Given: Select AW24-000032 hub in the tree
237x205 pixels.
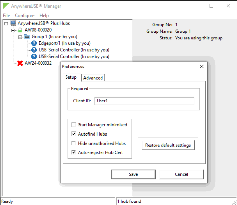Looking at the screenshot, I should 38,63.
